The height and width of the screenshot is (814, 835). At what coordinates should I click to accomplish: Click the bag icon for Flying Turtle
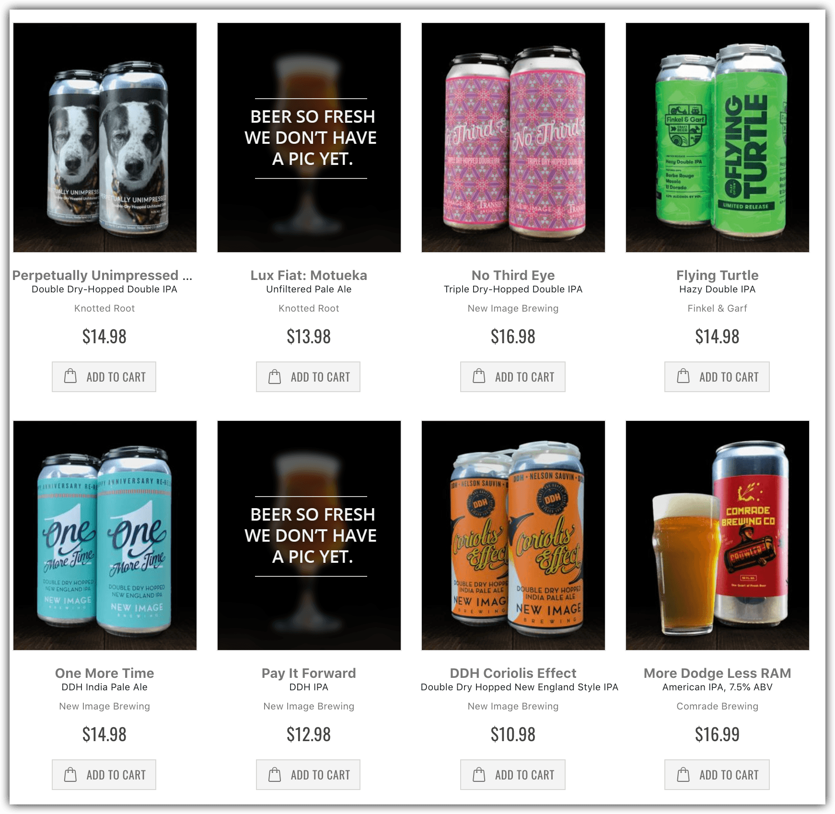click(x=683, y=376)
